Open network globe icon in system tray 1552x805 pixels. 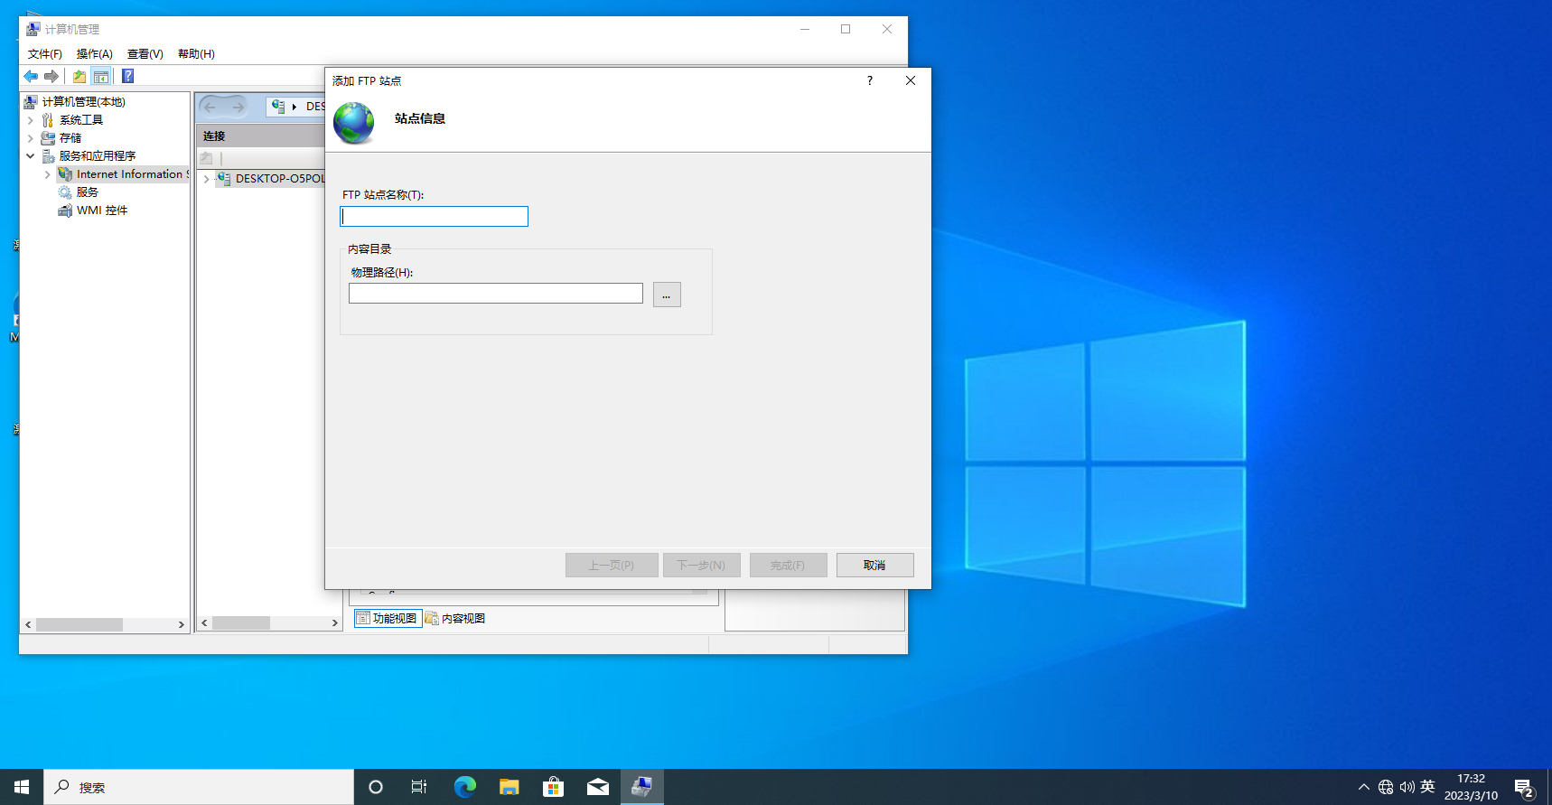click(1386, 787)
